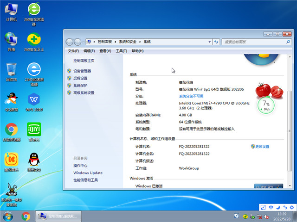Open 操作中心 under 另请参阅
Viewport: 297px width, 222px height.
click(80, 166)
